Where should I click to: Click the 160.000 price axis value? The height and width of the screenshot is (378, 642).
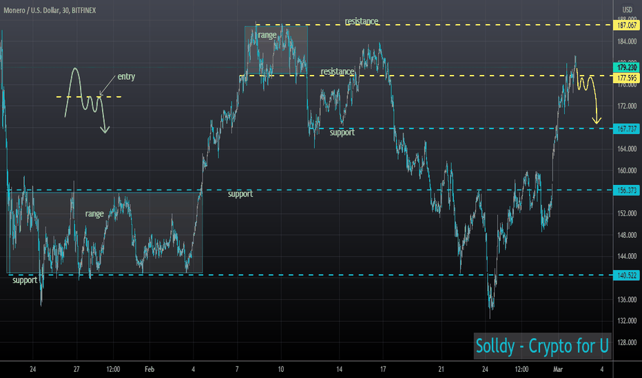(x=627, y=170)
